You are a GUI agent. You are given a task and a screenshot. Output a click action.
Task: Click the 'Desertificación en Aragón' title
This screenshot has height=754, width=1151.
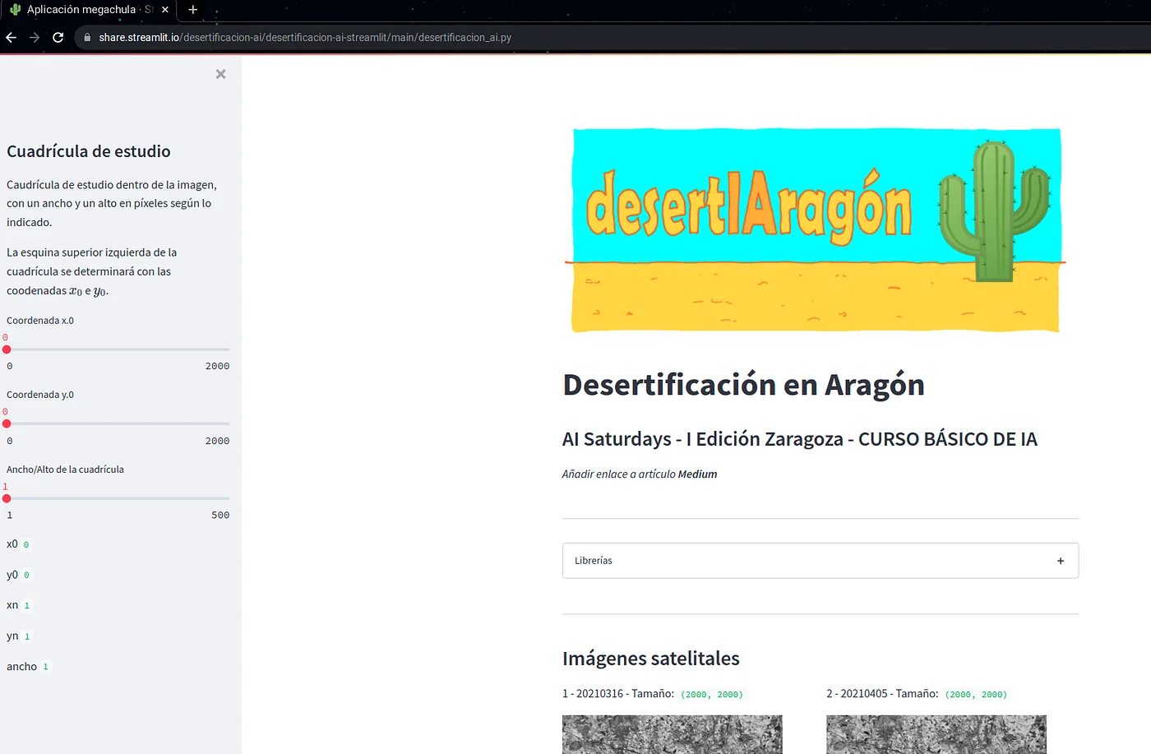(743, 385)
